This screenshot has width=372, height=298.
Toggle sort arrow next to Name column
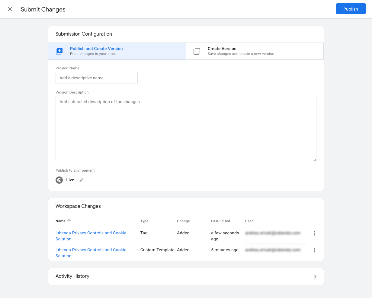pos(69,221)
